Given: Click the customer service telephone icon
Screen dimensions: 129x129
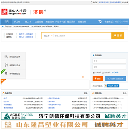Looking at the screenshot, I should click(100, 21).
